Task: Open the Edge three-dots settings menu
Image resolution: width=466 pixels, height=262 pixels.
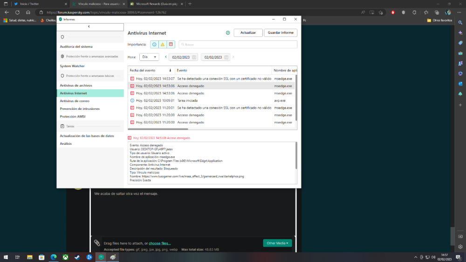Action: (459, 13)
